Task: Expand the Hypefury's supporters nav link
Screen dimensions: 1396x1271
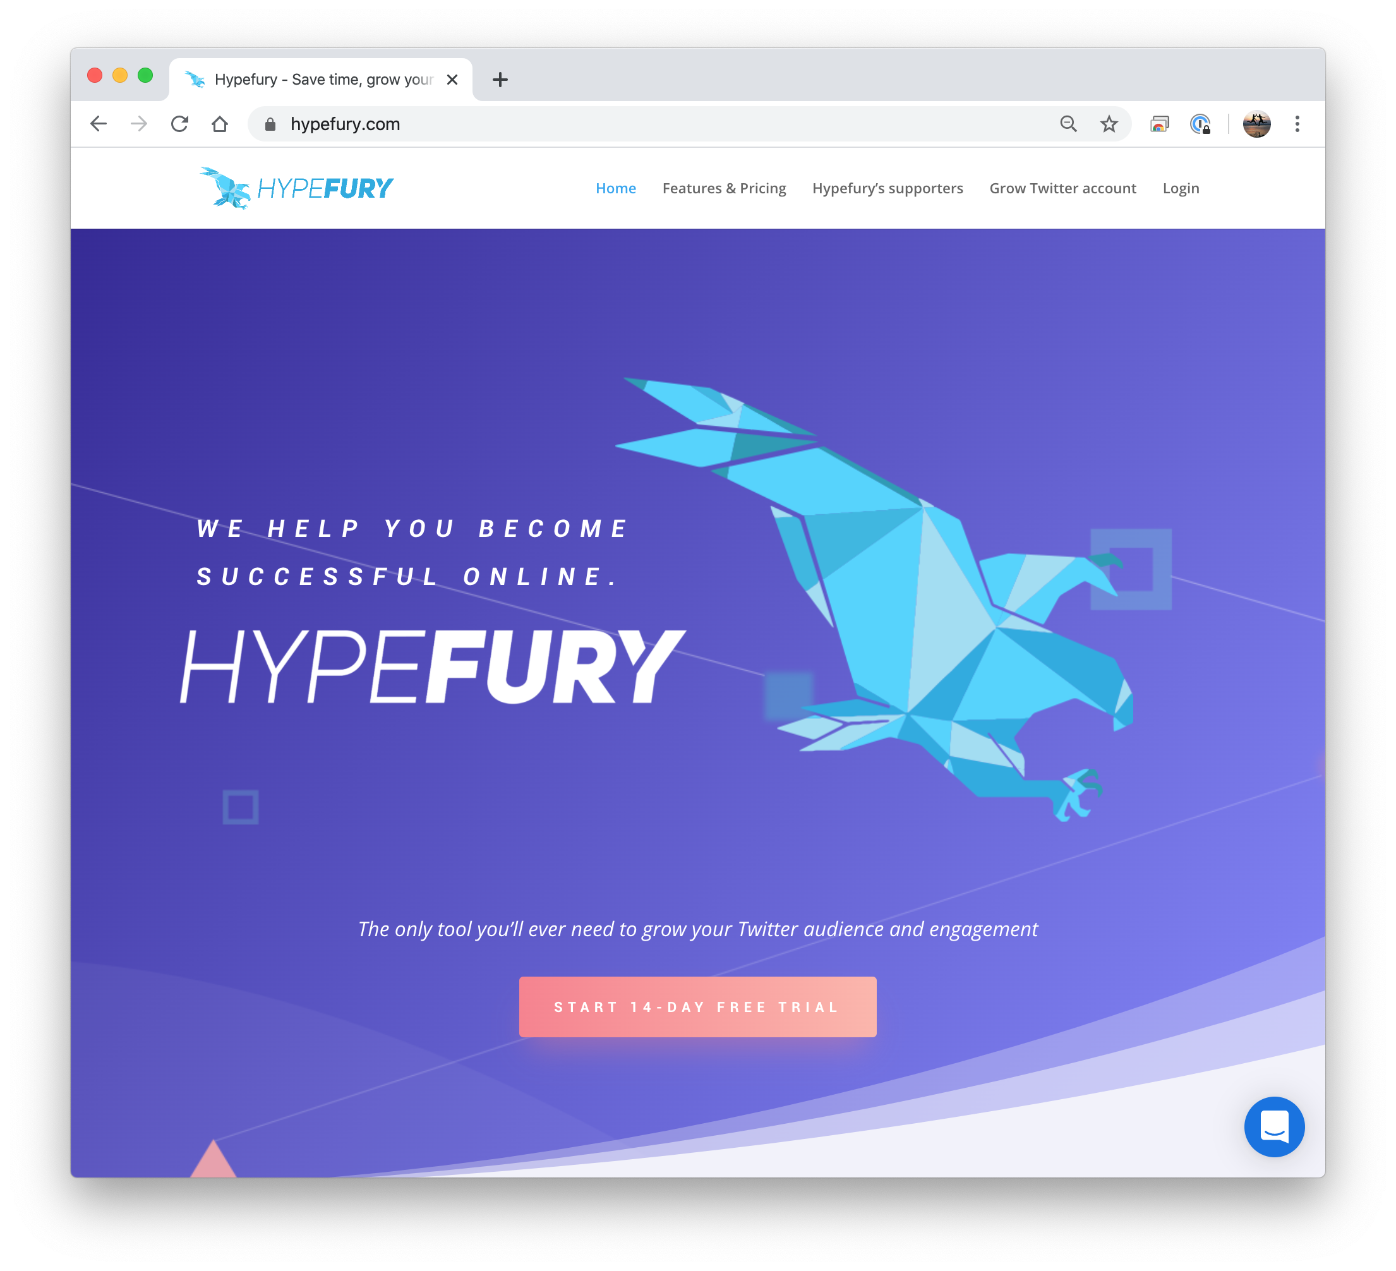Action: click(x=888, y=188)
